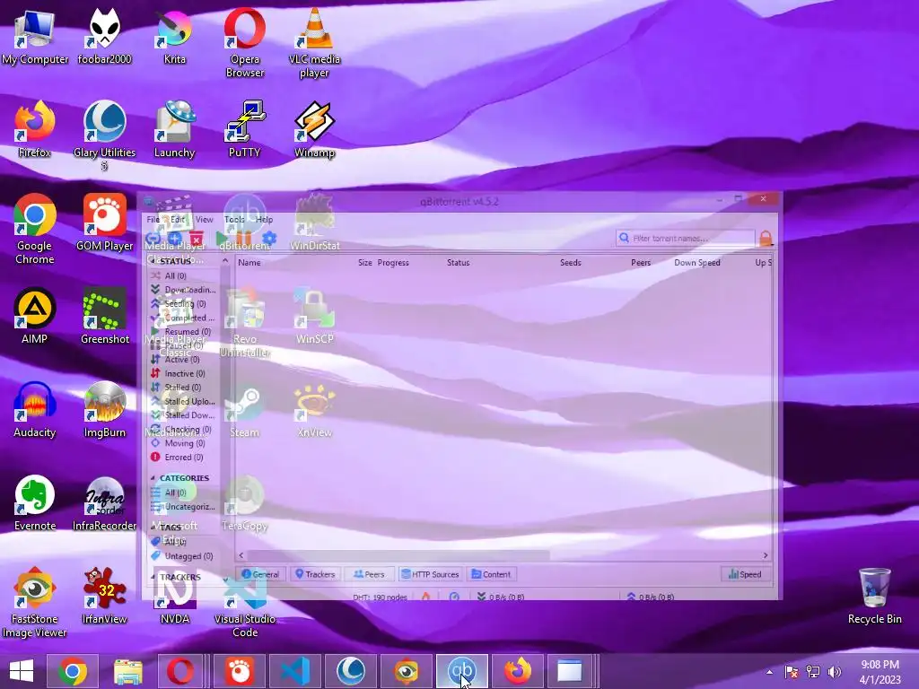Sort torrents by Name column header
The height and width of the screenshot is (689, 919).
[249, 263]
